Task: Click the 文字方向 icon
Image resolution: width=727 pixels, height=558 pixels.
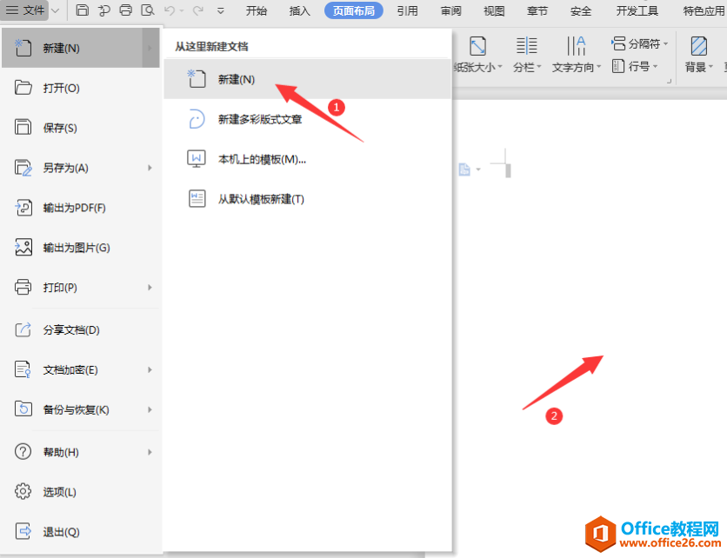Action: click(x=577, y=46)
